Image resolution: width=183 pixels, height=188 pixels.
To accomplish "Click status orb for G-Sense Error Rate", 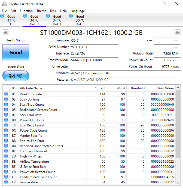I will pos(6,166).
